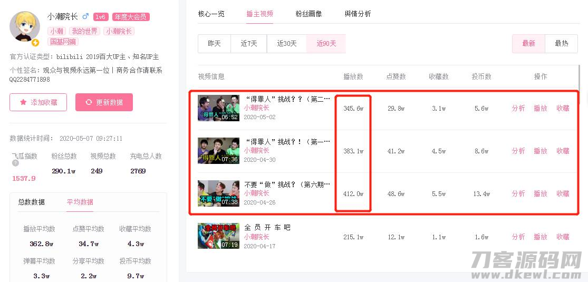Click 播放 for the 2020-04-26 video
Screen dimensions: 588x282
(541, 193)
